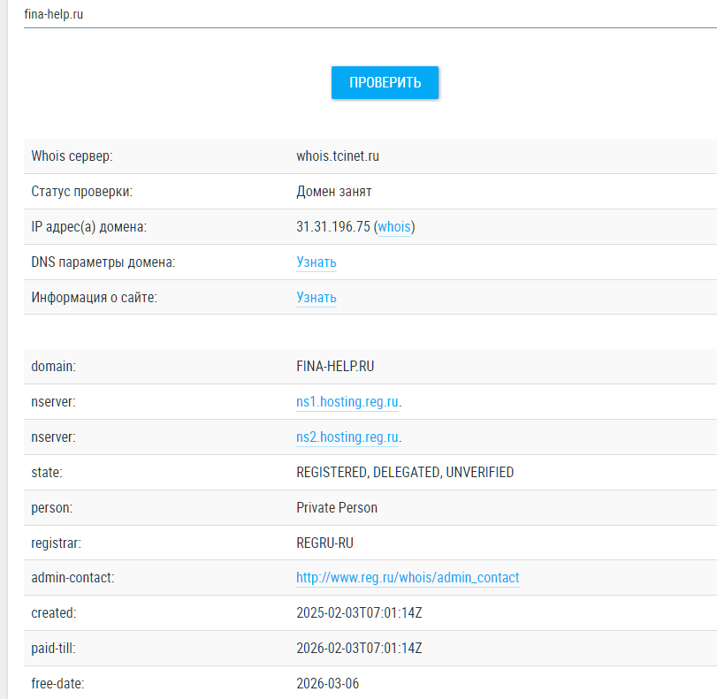
Task: Select the IP address 31.31.196.75 text
Action: click(x=332, y=227)
